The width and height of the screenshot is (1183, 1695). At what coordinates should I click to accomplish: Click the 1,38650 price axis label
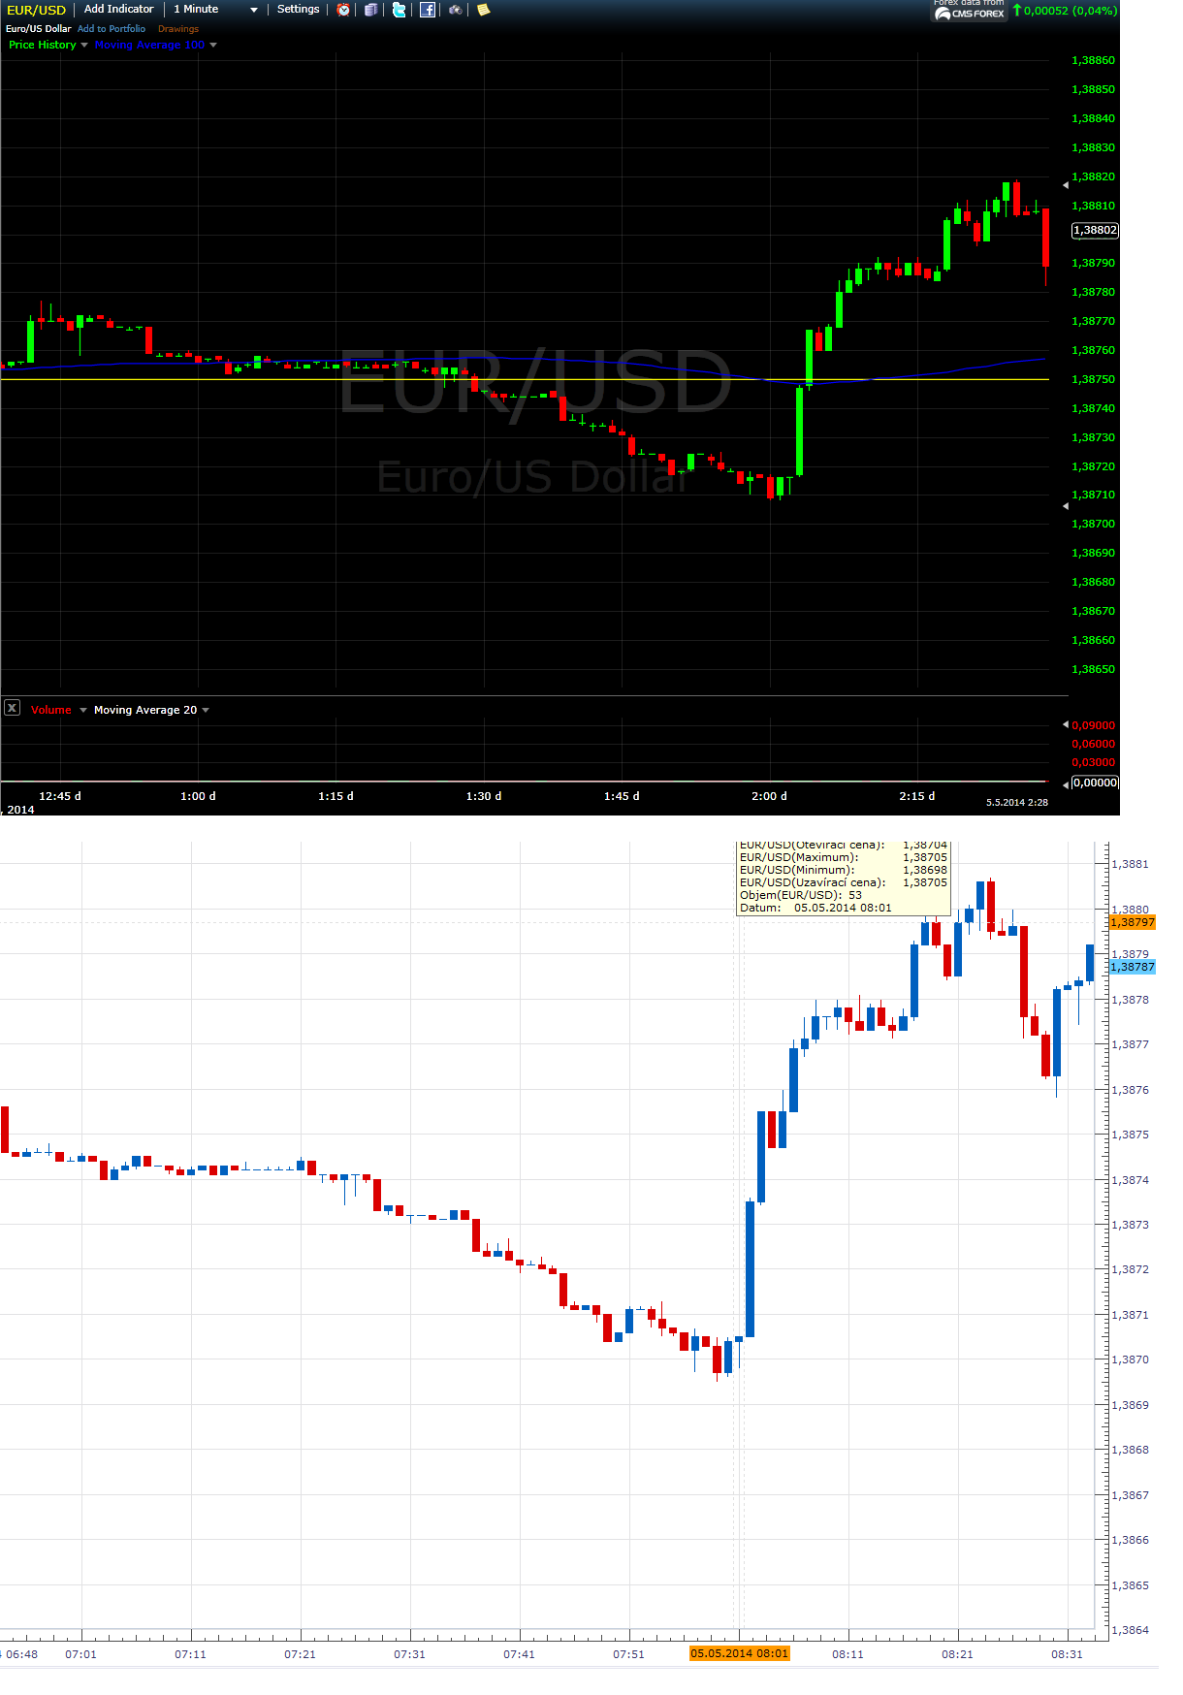(x=1093, y=670)
